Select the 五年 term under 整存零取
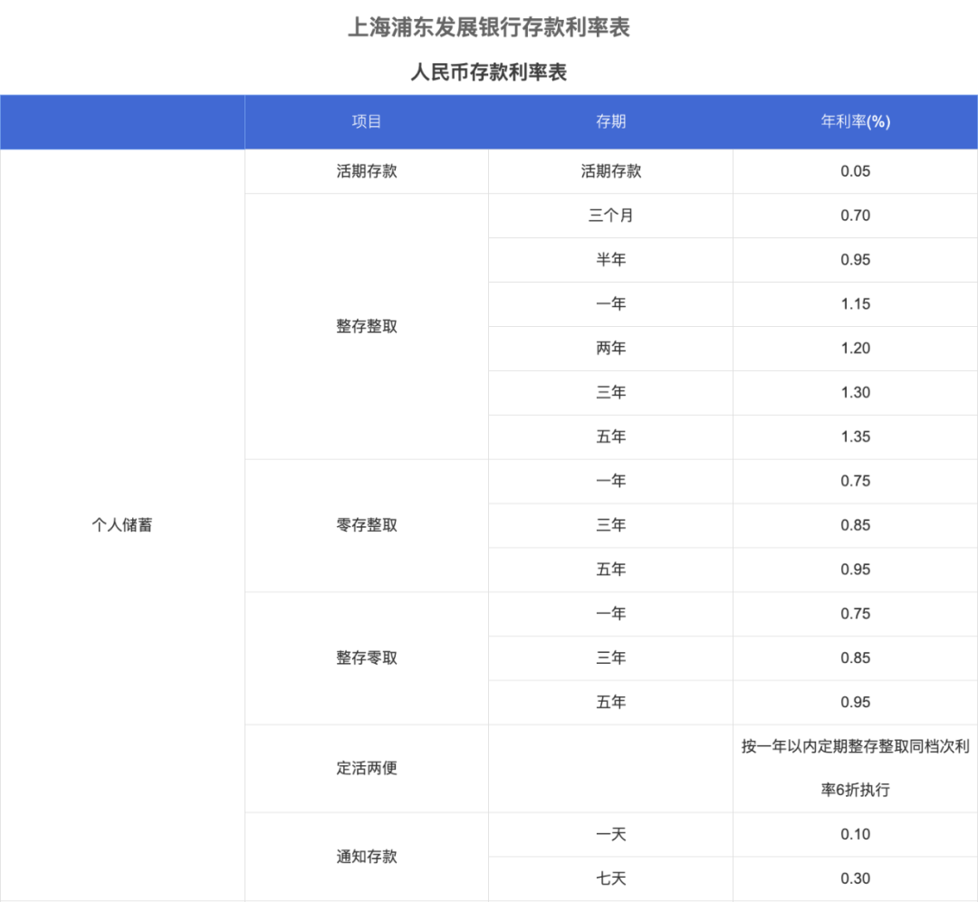The image size is (978, 902). pos(610,703)
